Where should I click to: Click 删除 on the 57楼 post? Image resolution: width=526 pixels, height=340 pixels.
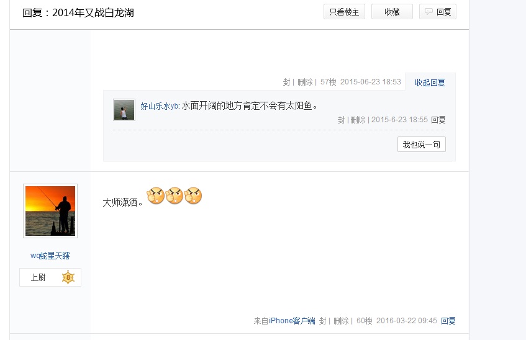pyautogui.click(x=305, y=82)
